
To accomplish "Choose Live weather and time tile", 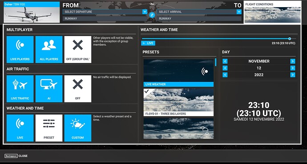I will (x=20, y=128).
